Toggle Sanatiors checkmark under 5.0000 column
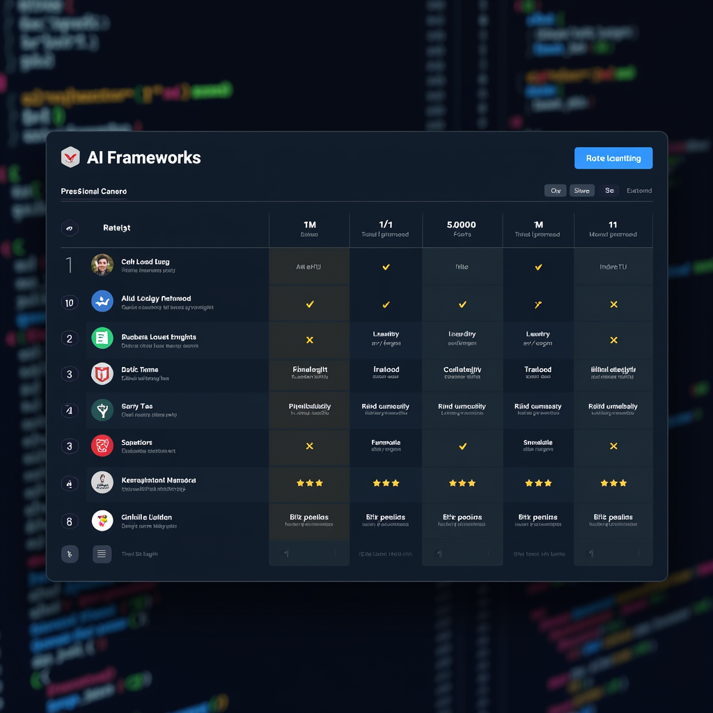This screenshot has width=713, height=713. pyautogui.click(x=462, y=446)
